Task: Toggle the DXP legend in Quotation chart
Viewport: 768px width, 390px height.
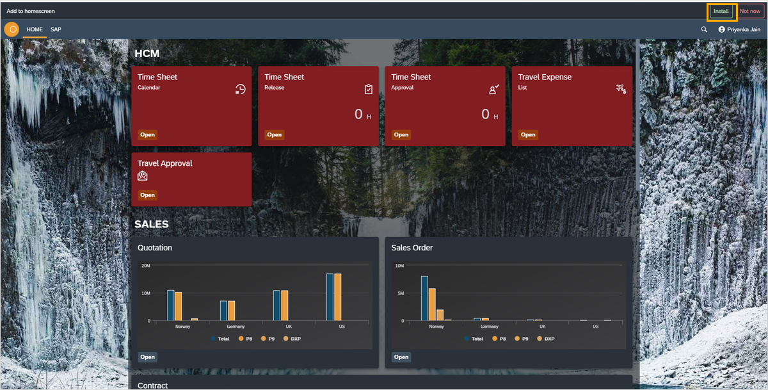Action: [291, 339]
